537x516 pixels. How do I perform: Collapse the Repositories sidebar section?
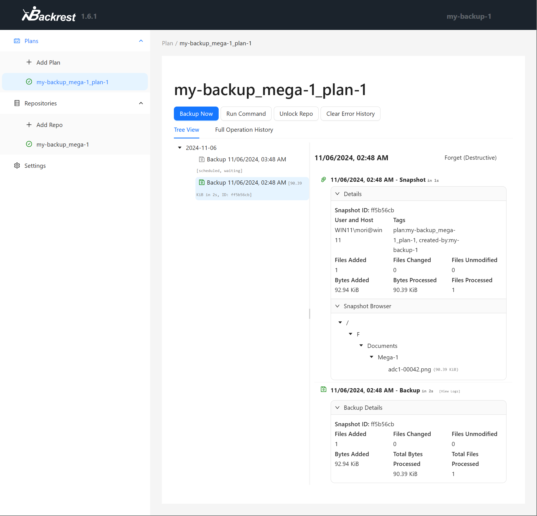point(141,103)
